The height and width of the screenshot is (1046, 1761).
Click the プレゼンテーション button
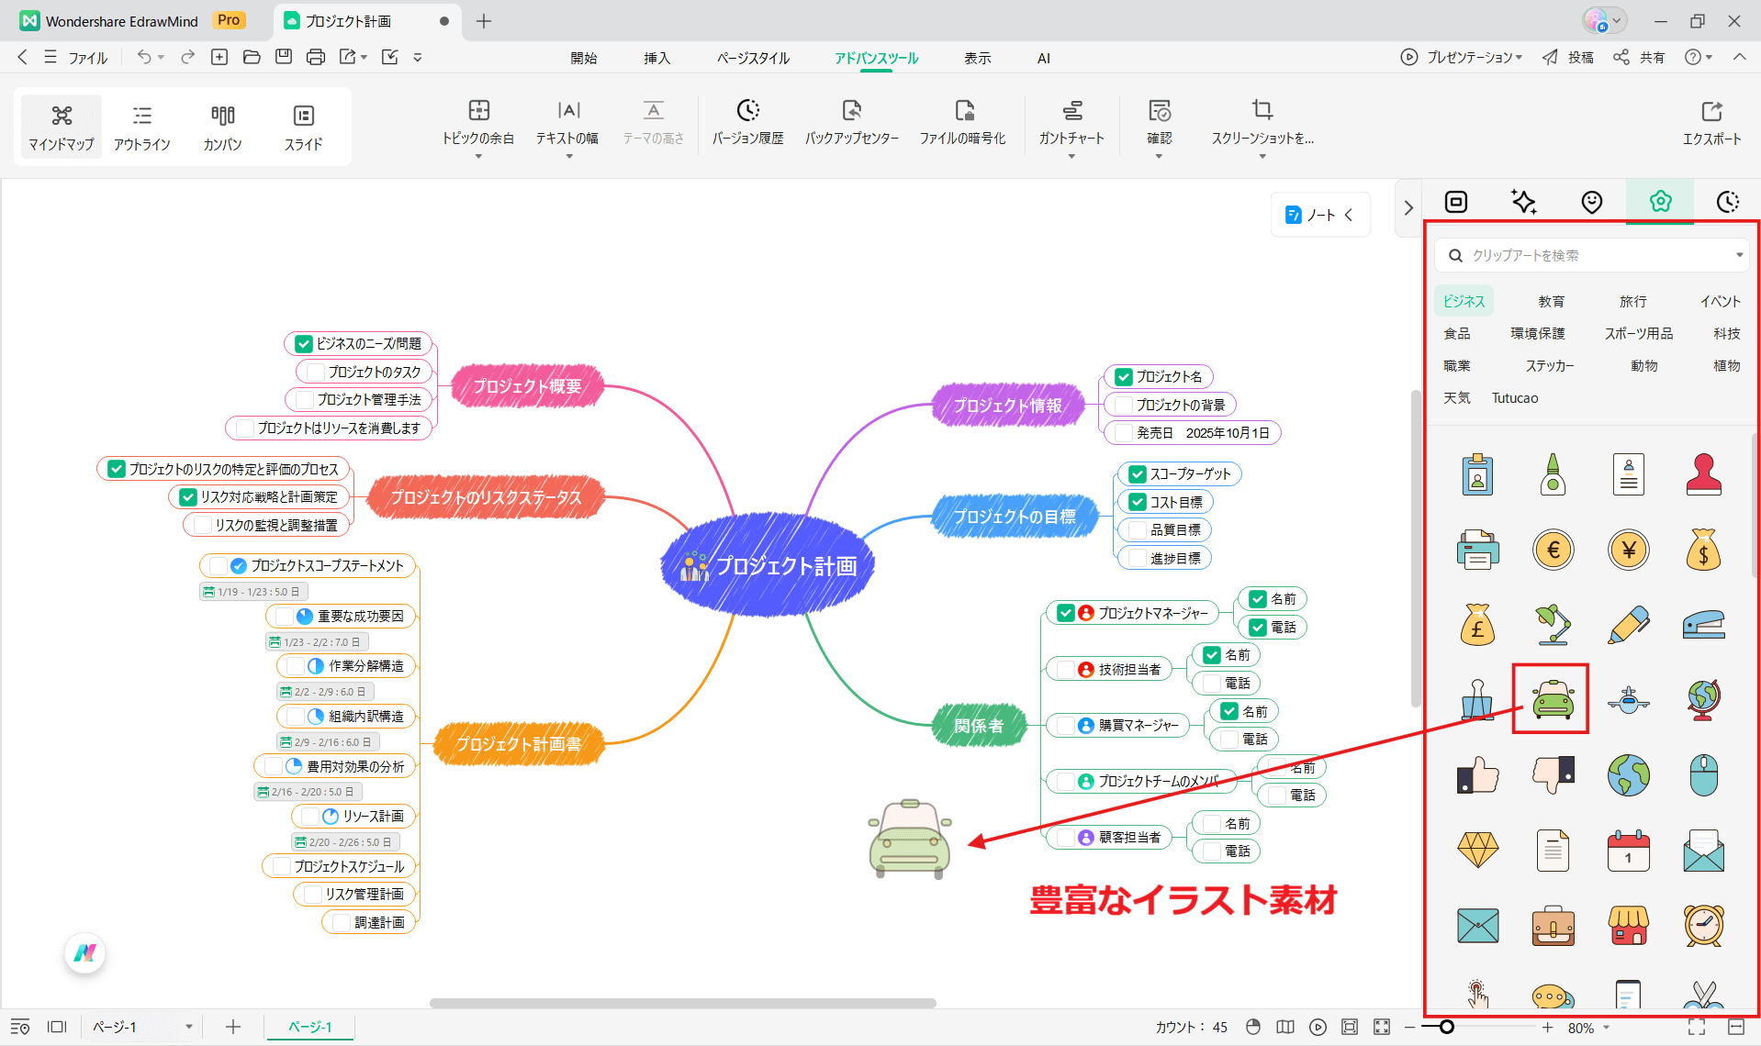click(1461, 57)
